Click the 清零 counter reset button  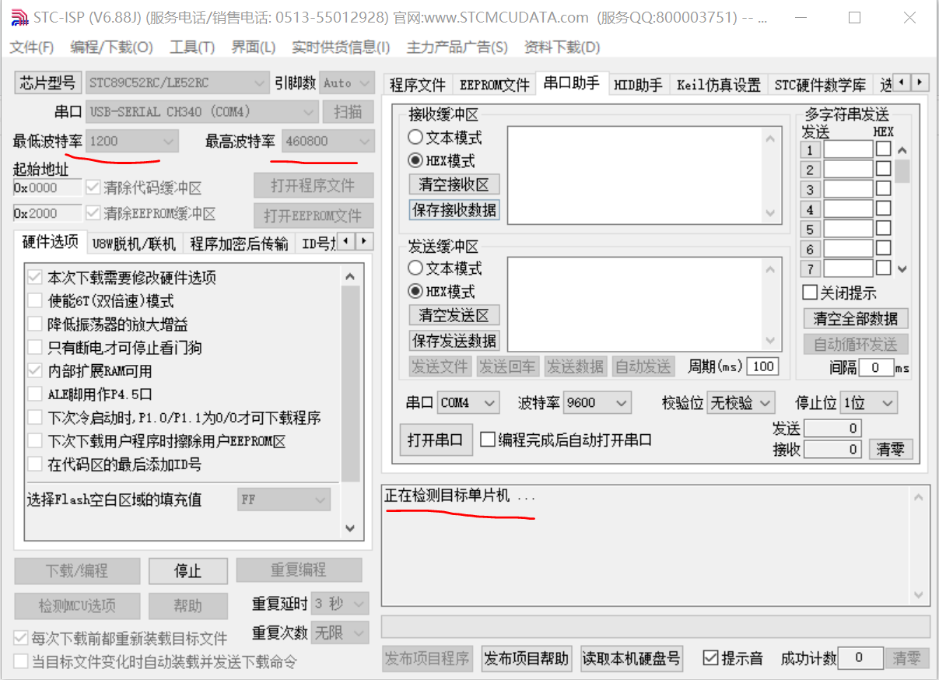[x=890, y=450]
